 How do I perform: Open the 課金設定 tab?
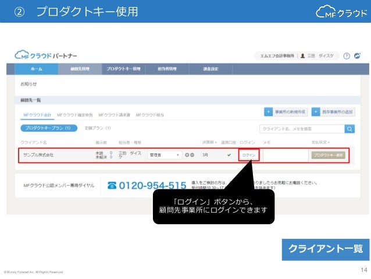[211, 69]
